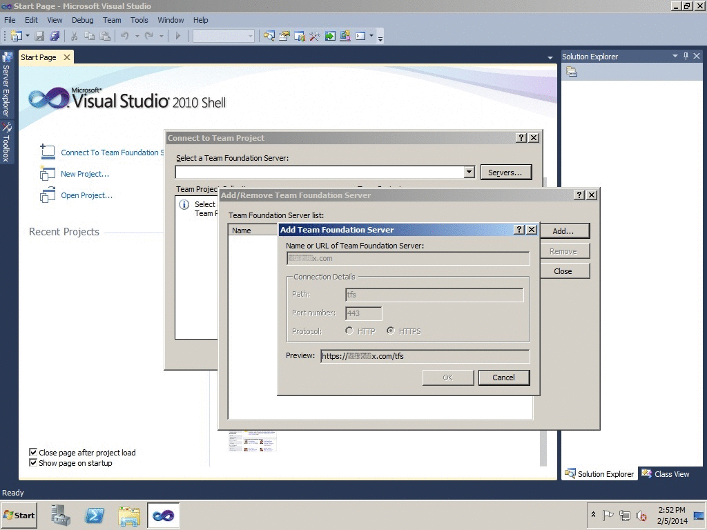Screen dimensions: 707x530
Task: Open the Redo history dropdown arrow
Action: click(x=161, y=36)
